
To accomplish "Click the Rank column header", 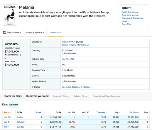I will click(x=38, y=112).
